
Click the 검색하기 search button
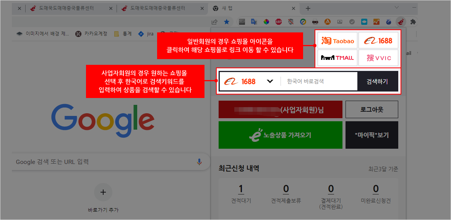(x=377, y=81)
